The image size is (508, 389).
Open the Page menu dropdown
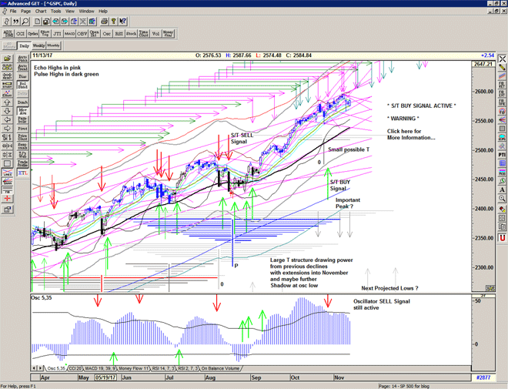tap(25, 12)
